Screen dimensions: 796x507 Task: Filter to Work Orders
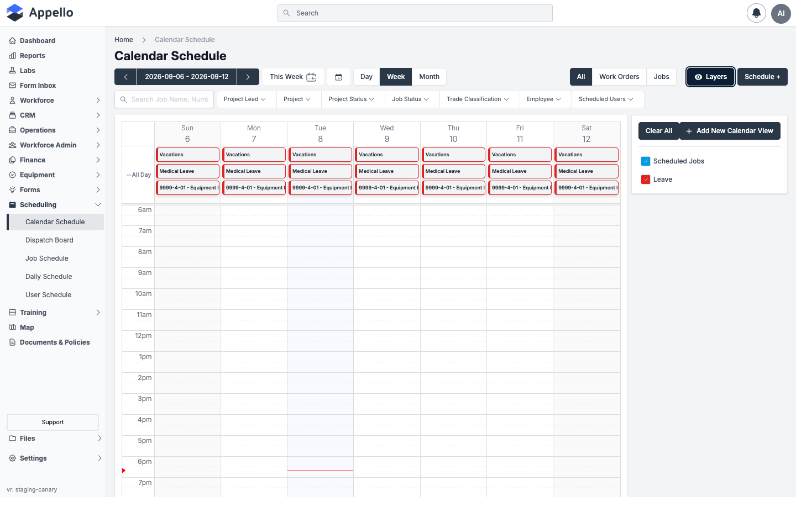click(x=619, y=77)
